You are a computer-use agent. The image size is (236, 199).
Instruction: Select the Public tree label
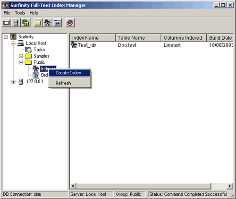click(x=39, y=62)
